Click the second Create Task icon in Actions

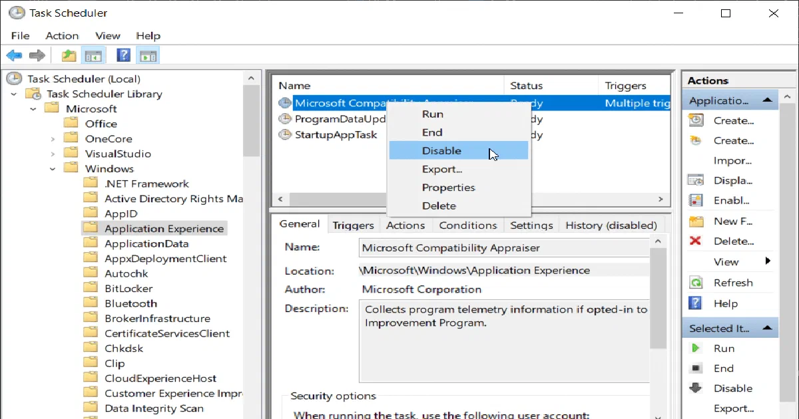(696, 140)
